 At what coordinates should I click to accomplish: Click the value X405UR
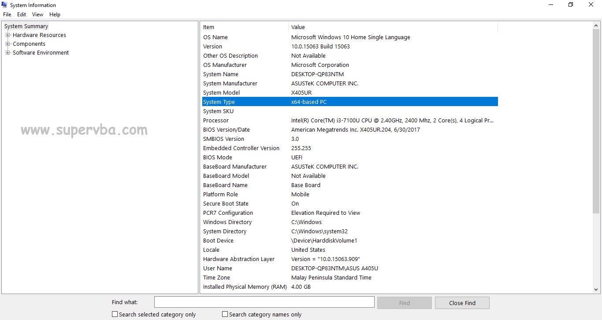301,93
